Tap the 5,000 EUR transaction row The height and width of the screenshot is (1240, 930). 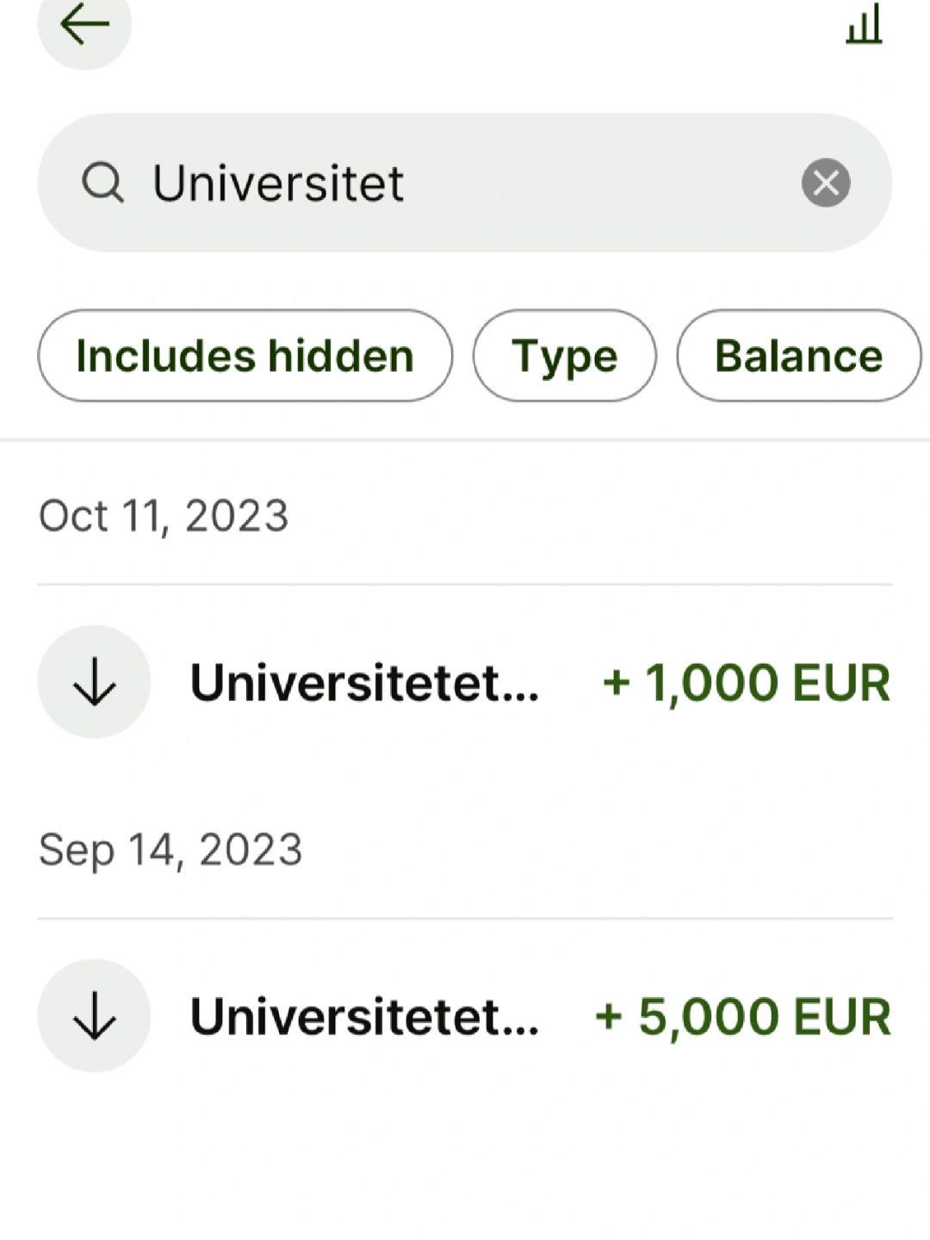[x=465, y=1015]
